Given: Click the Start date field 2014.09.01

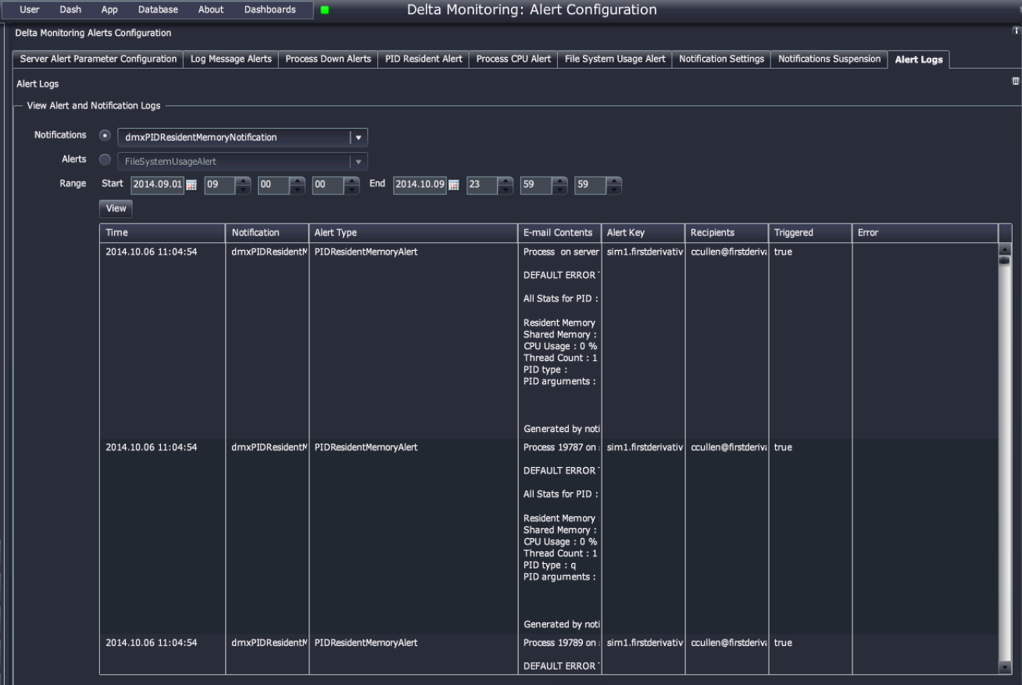Looking at the screenshot, I should tap(157, 186).
